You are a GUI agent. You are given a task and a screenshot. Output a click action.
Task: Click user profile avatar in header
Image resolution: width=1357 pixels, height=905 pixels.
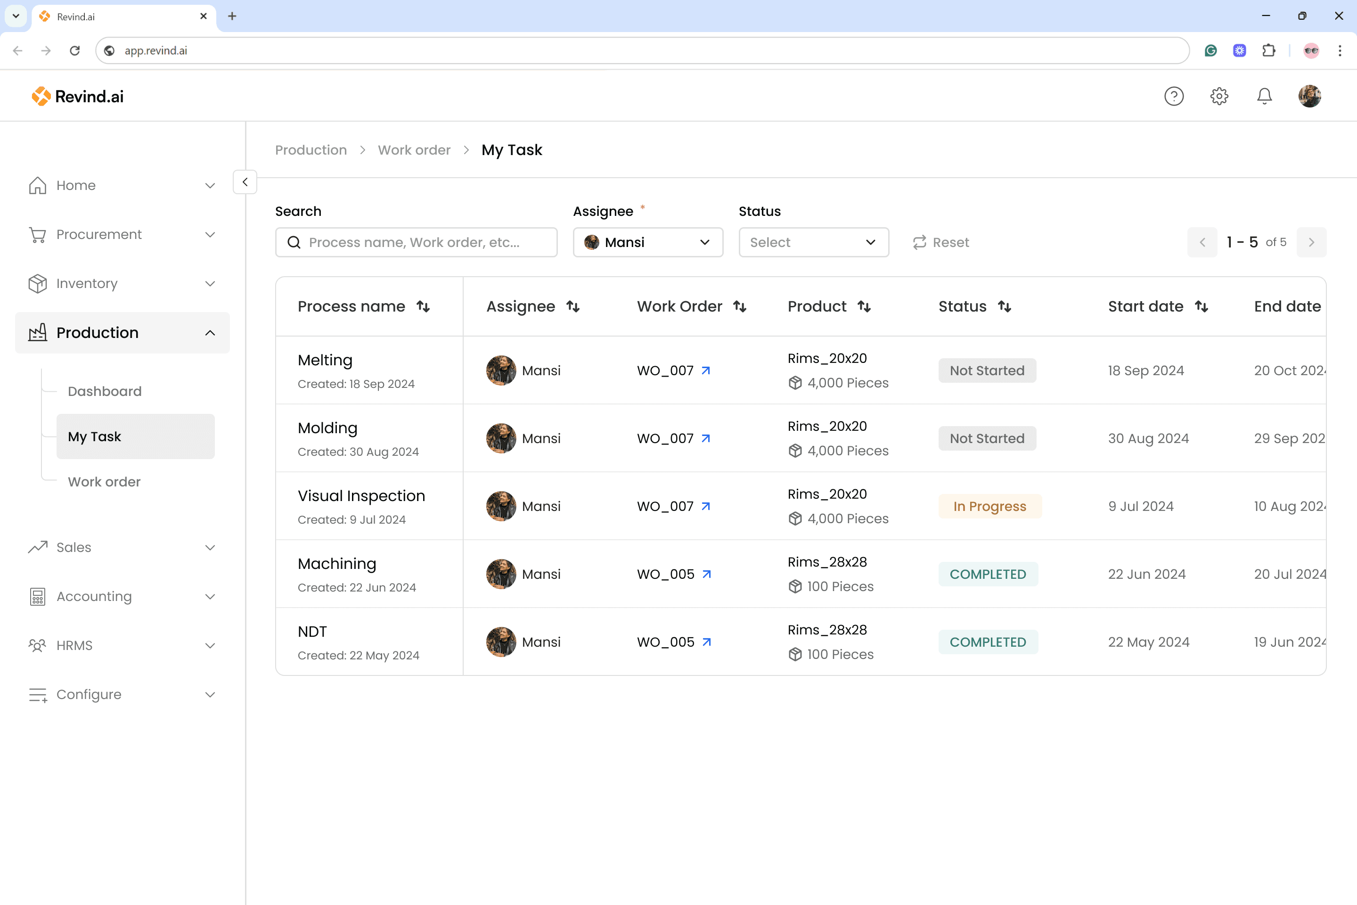[x=1309, y=96]
